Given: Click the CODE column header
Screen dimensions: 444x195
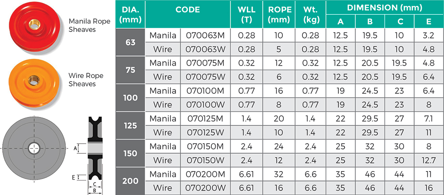Looking at the screenshot, I should (188, 10).
